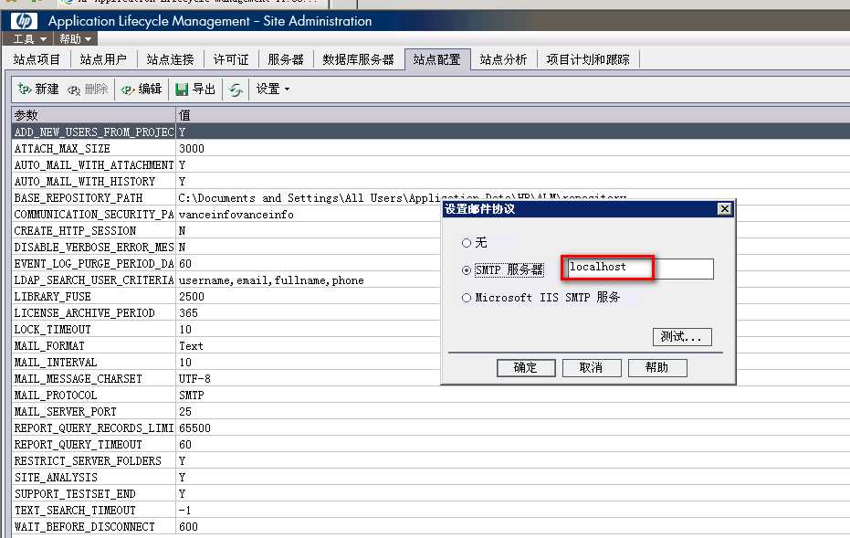850x538 pixels.
Task: Click the 新建 (New) parameter icon
Action: tap(25, 89)
